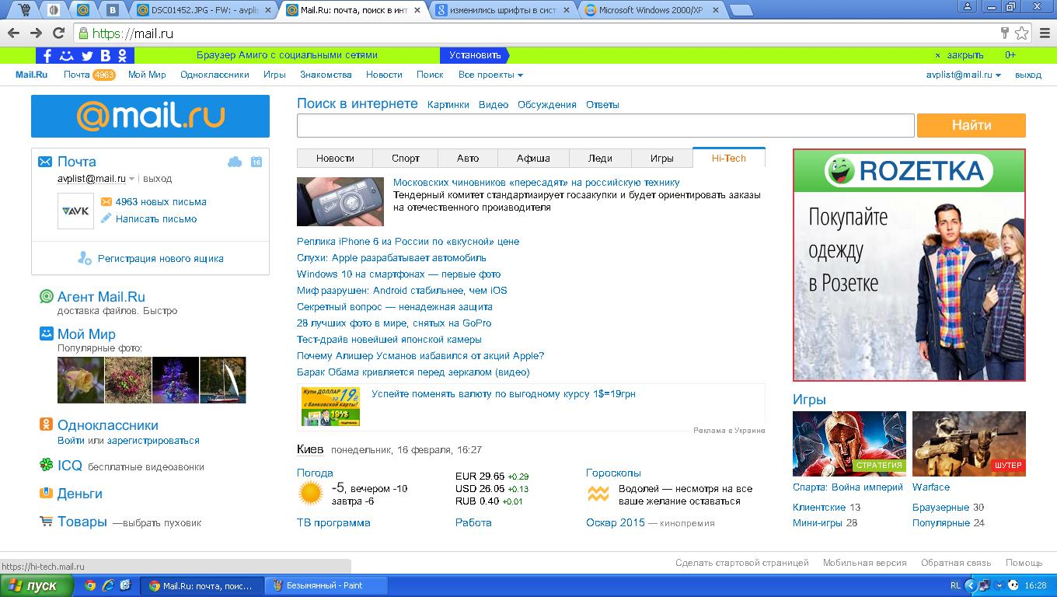Switch to the Игры news tab
The height and width of the screenshot is (597, 1057).
(662, 158)
